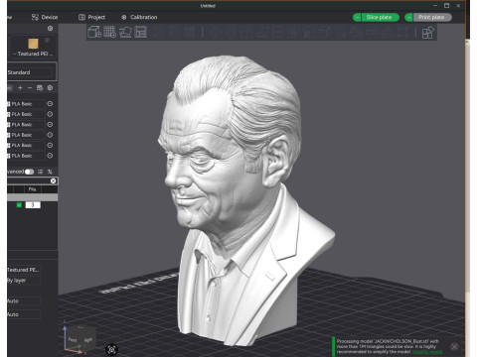
Task: Open the By layer print sequence dropdown
Action: 24,281
